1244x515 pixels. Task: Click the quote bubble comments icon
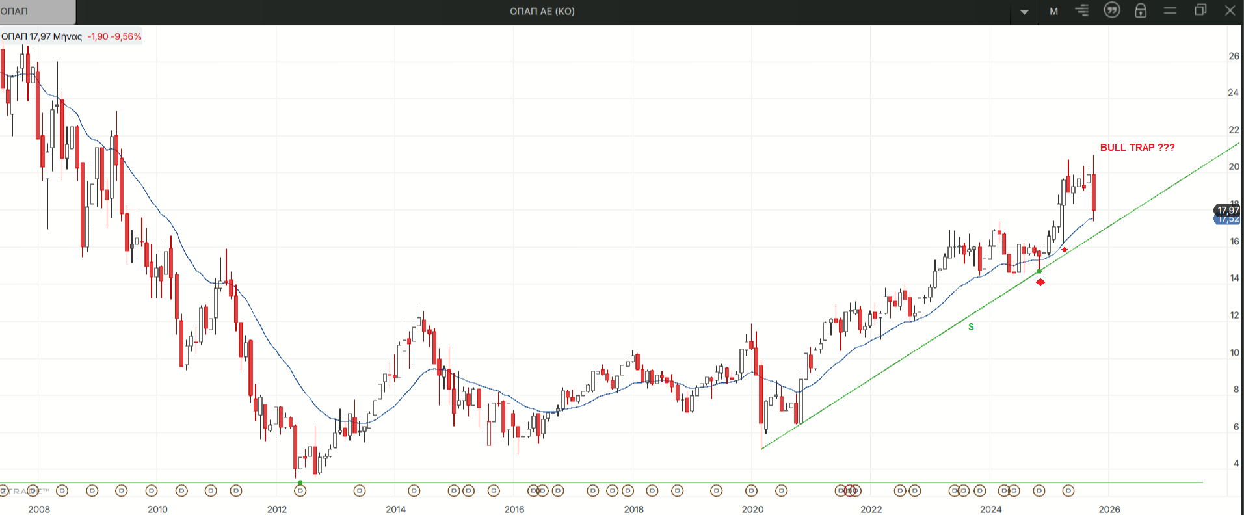click(x=1112, y=10)
